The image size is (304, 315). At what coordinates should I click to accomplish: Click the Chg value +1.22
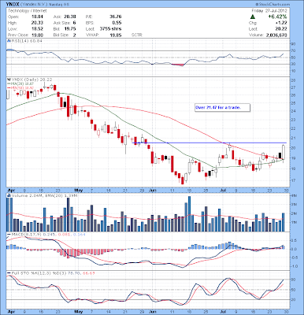(x=281, y=23)
